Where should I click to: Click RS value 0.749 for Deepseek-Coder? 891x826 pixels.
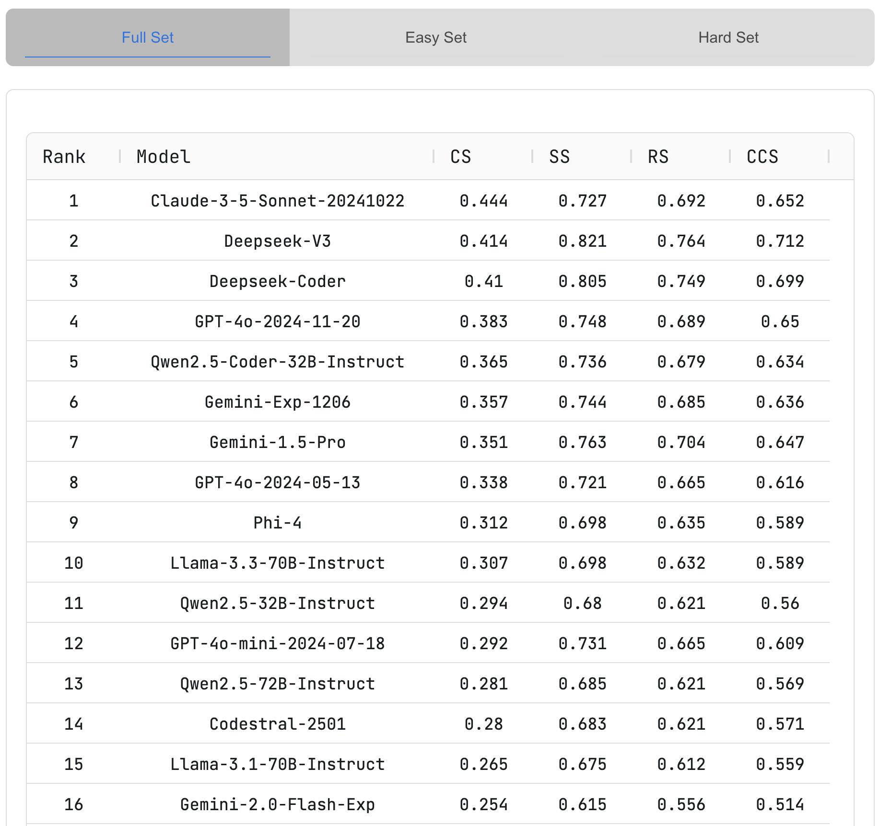point(681,281)
